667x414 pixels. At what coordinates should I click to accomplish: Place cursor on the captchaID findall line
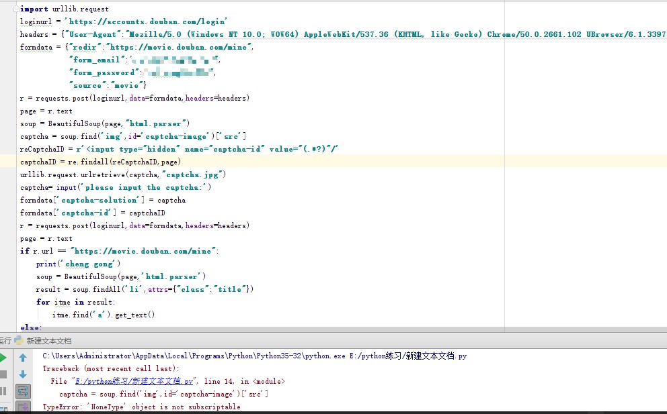(x=101, y=162)
